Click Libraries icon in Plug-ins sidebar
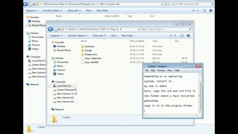Viewport: 238px width, 134px height. (53, 58)
